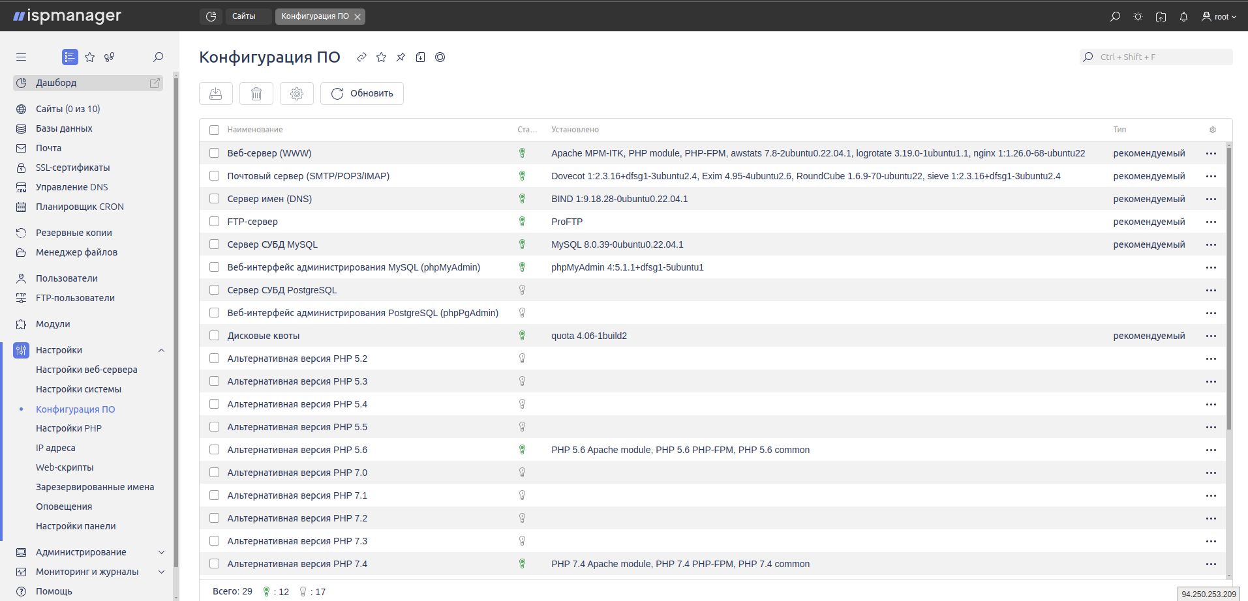Click the gear settings toolbar button

297,93
